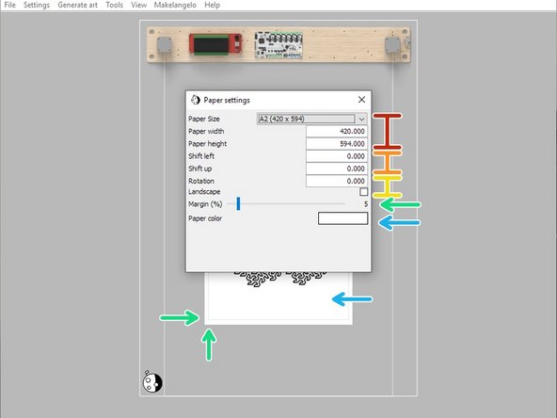This screenshot has width=557, height=418.
Task: Close the Paper settings dialog
Action: coord(361,100)
